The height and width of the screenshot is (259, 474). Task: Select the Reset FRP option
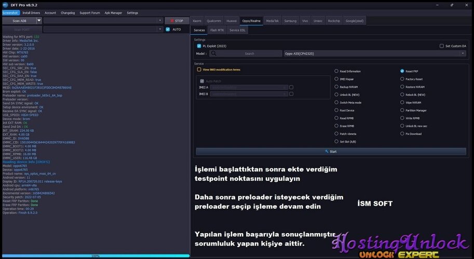pos(402,71)
